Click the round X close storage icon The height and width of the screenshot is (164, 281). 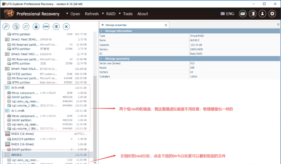coord(66,27)
